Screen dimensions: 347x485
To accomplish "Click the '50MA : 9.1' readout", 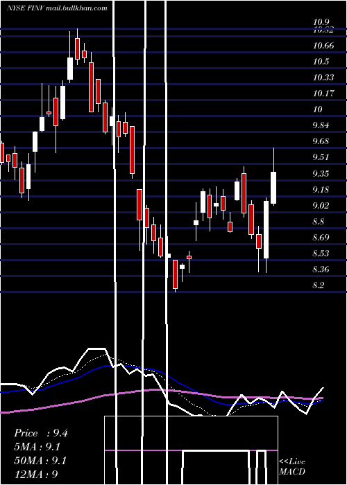I will [40, 461].
